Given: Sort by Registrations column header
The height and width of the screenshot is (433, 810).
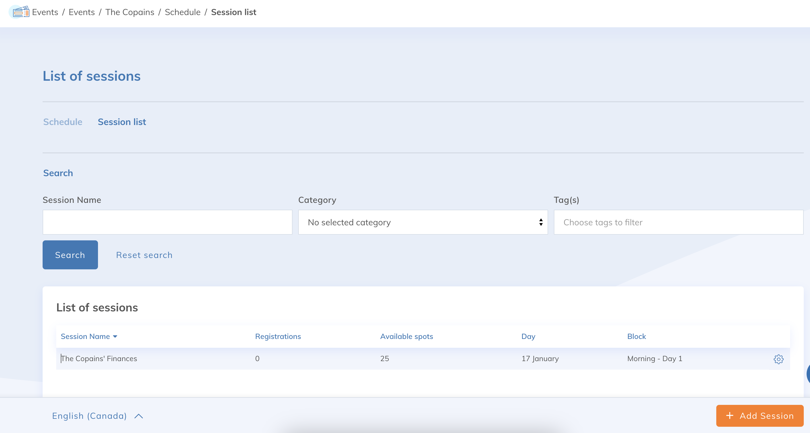Looking at the screenshot, I should [278, 336].
